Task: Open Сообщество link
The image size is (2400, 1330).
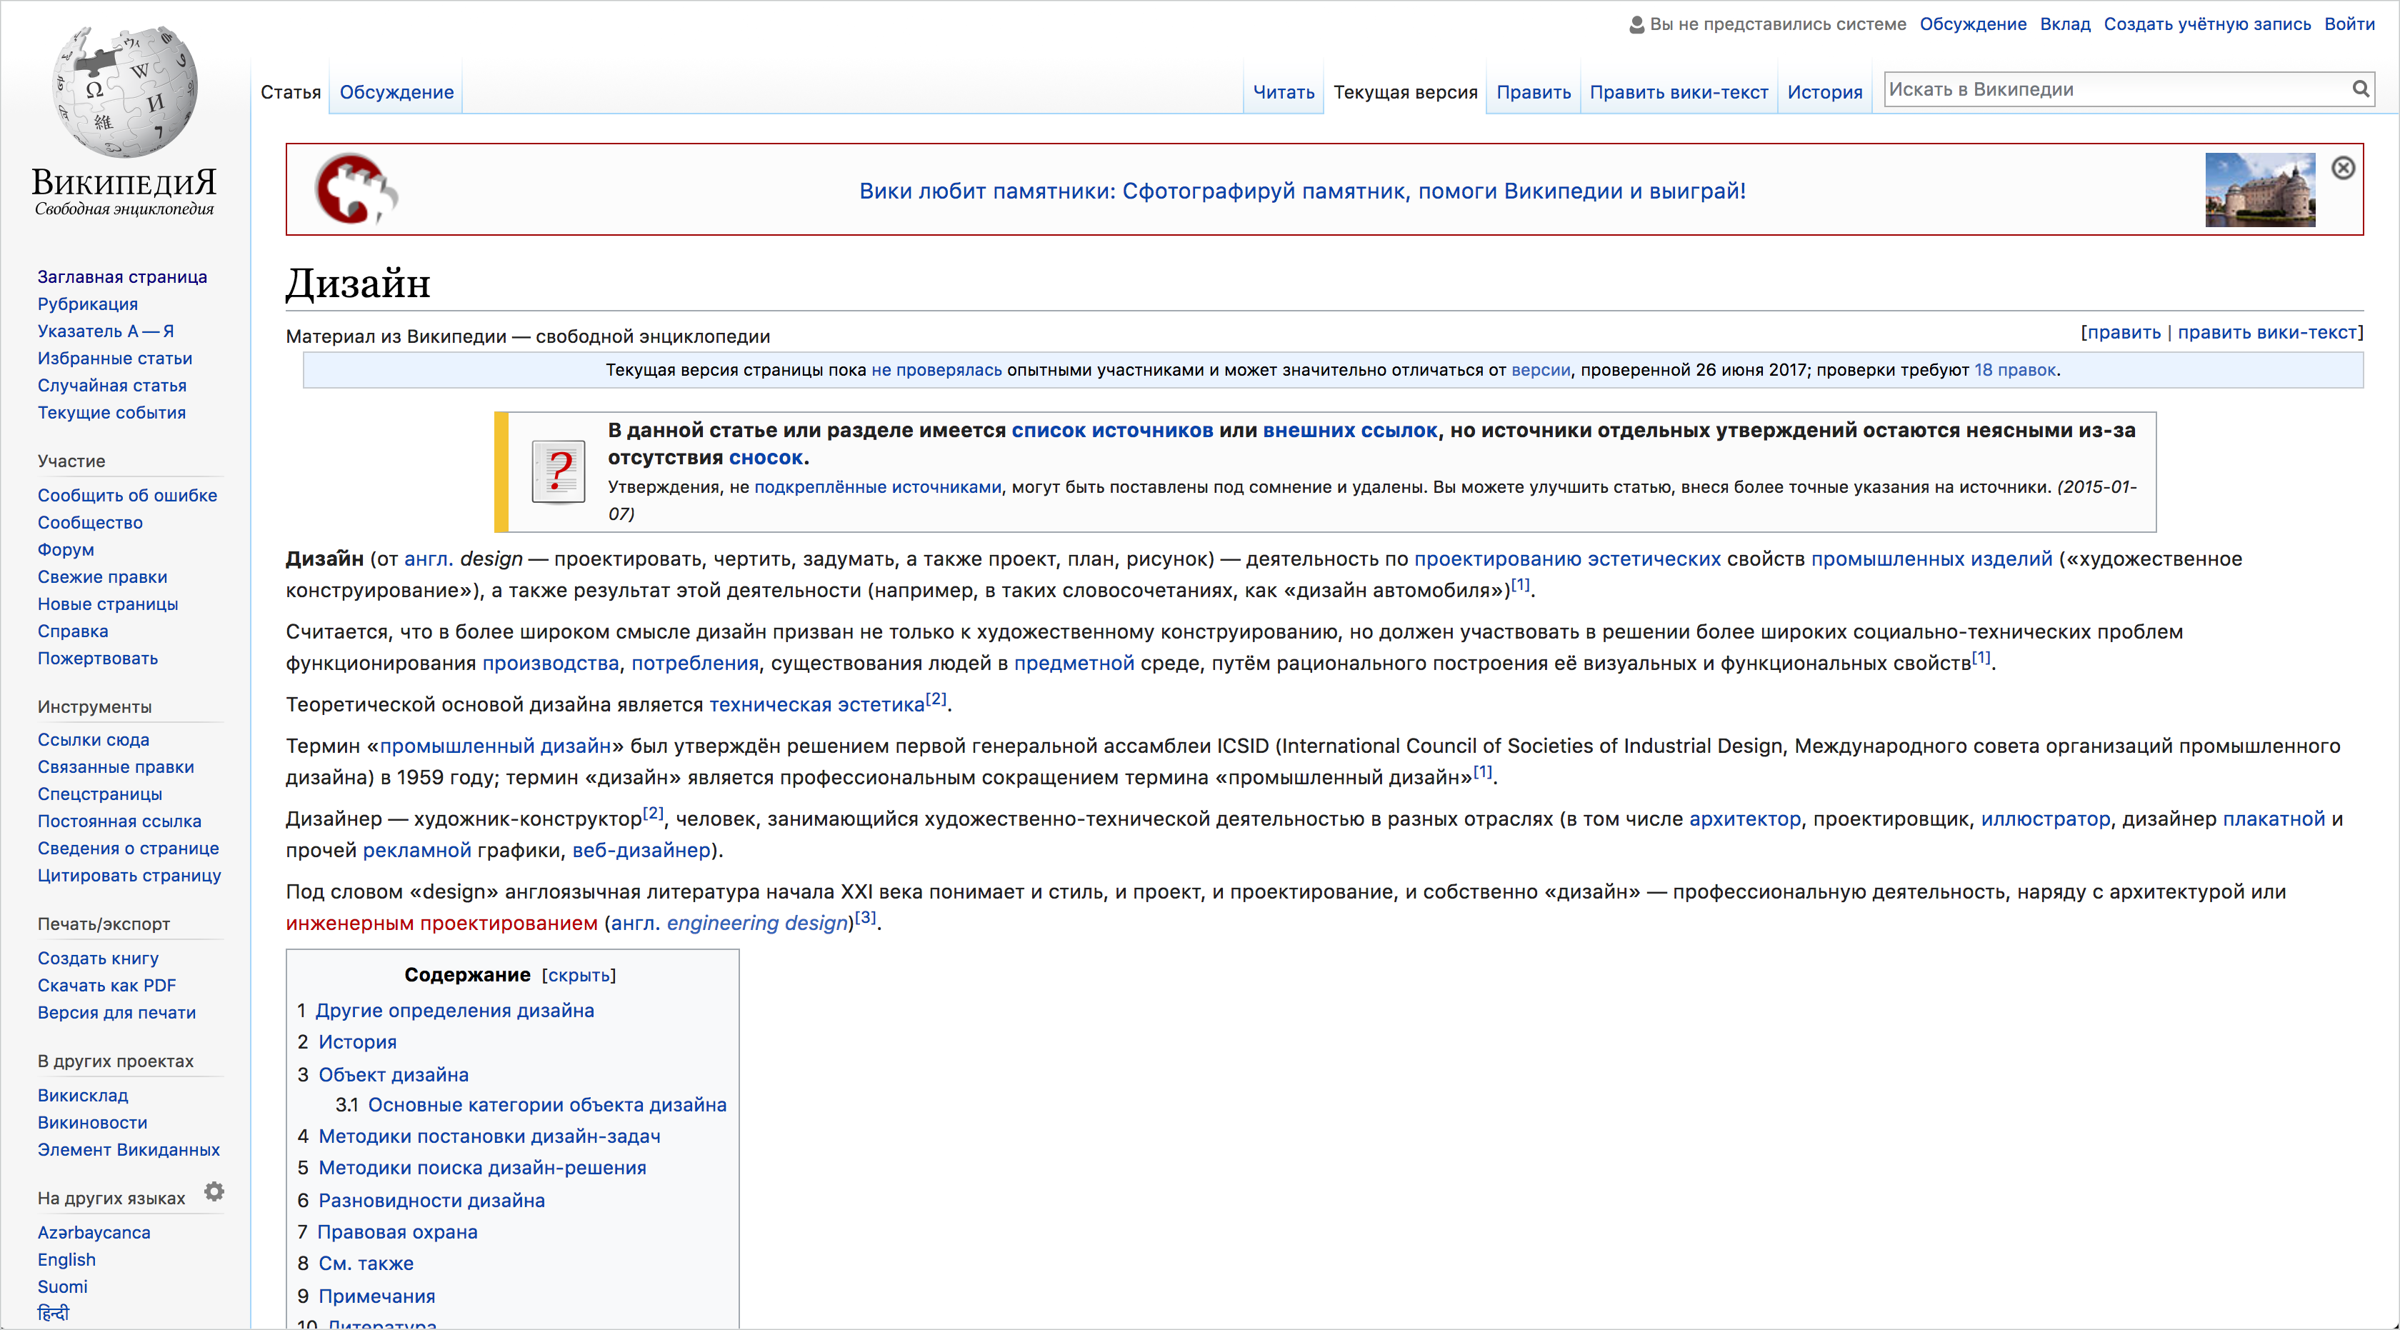Action: coord(91,523)
